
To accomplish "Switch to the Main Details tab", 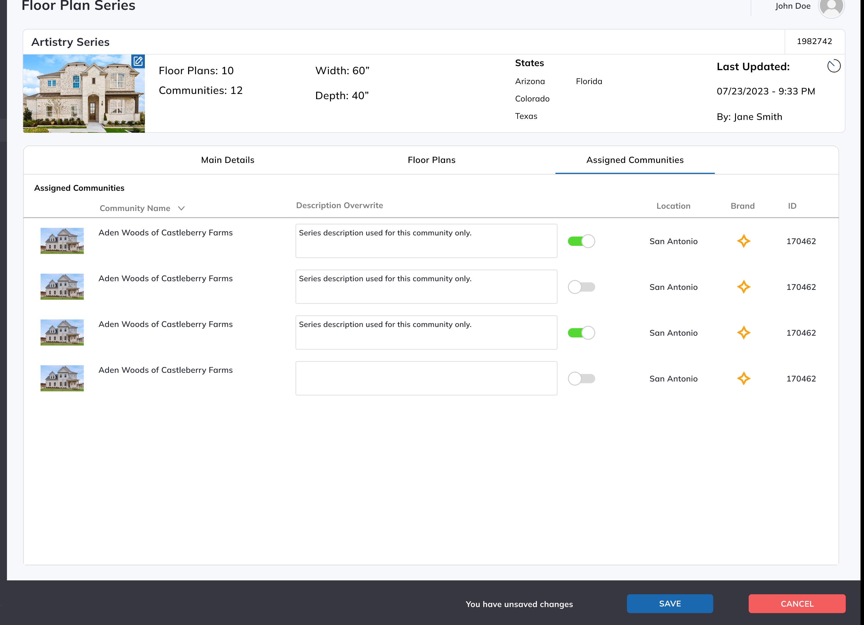I will tap(227, 160).
